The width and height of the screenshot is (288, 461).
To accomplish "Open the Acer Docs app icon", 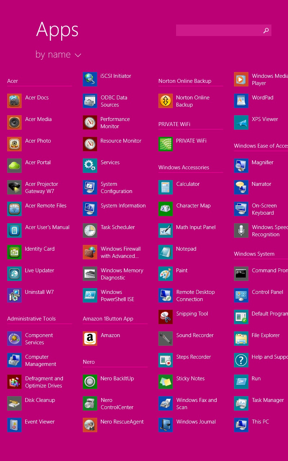I will 14,101.
